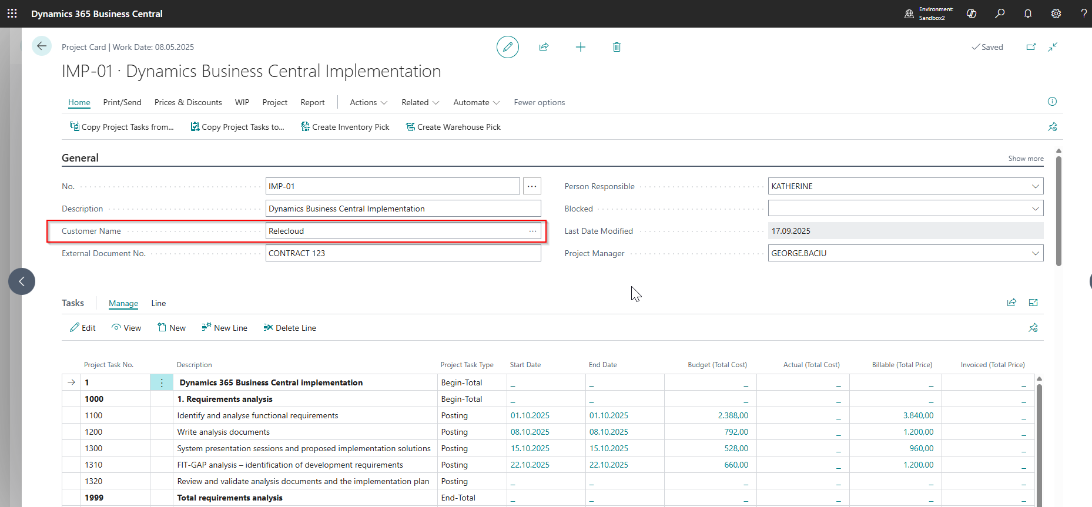Click Copy Project Tasks from...
Viewport: 1092px width, 507px height.
point(122,127)
